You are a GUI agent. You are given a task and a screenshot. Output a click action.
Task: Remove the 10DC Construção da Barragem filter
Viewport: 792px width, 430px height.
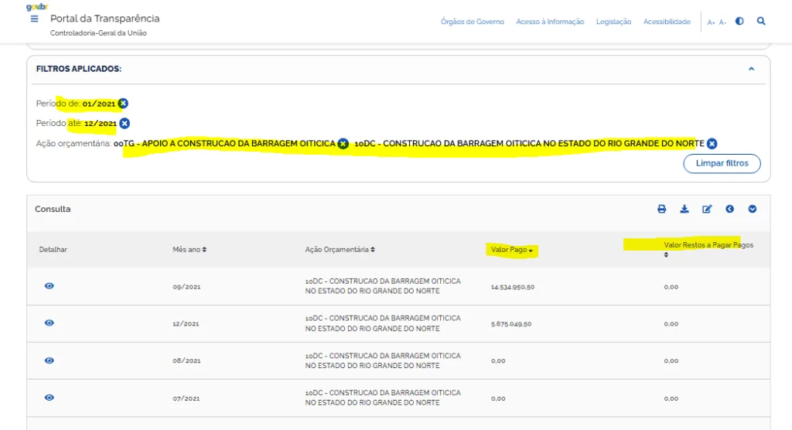[x=712, y=144]
